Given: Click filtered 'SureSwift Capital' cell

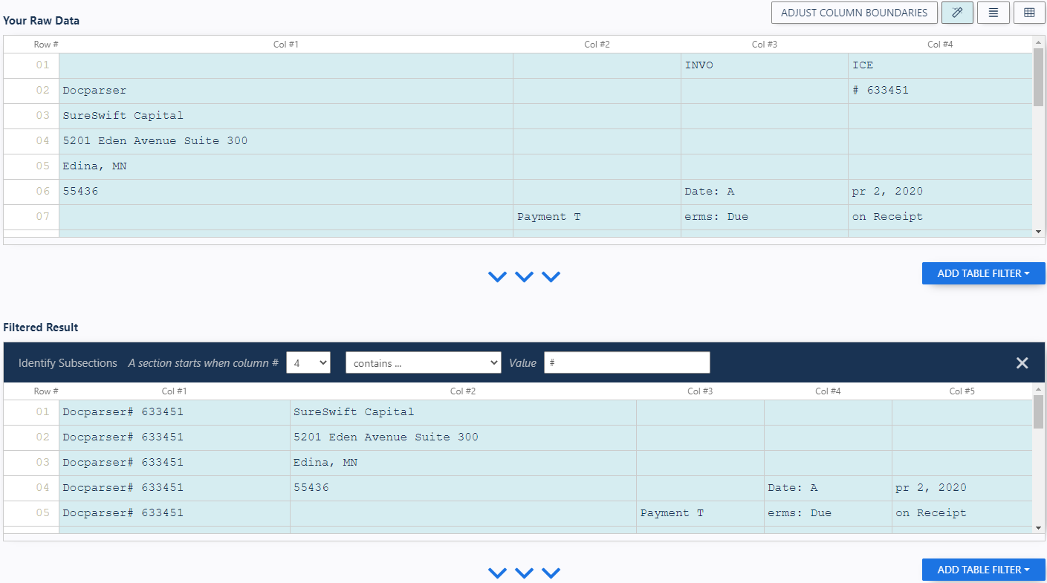Looking at the screenshot, I should (463, 412).
